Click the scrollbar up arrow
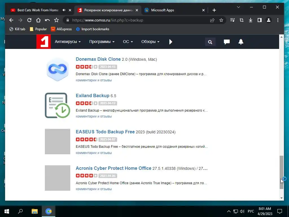The image size is (289, 217). (281, 37)
